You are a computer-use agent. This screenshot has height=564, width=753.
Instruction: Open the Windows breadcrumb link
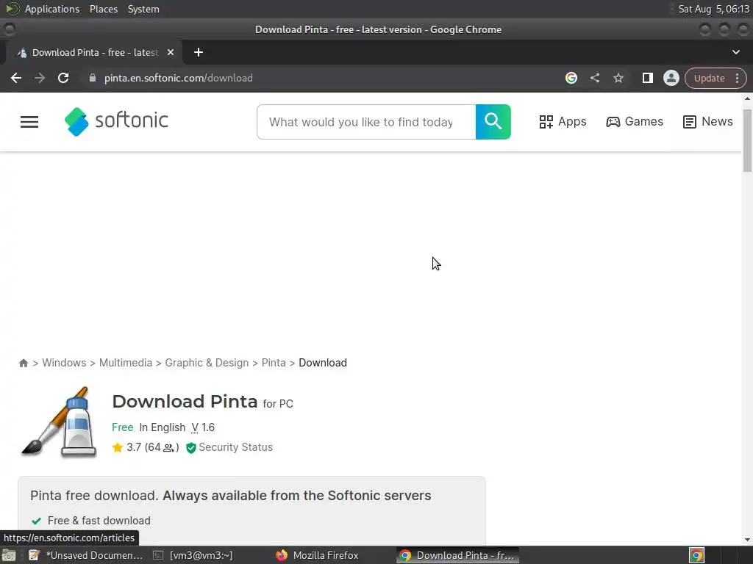(64, 363)
